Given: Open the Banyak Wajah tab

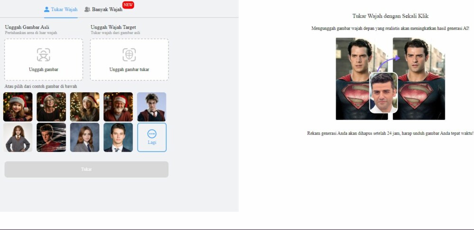Looking at the screenshot, I should point(104,9).
